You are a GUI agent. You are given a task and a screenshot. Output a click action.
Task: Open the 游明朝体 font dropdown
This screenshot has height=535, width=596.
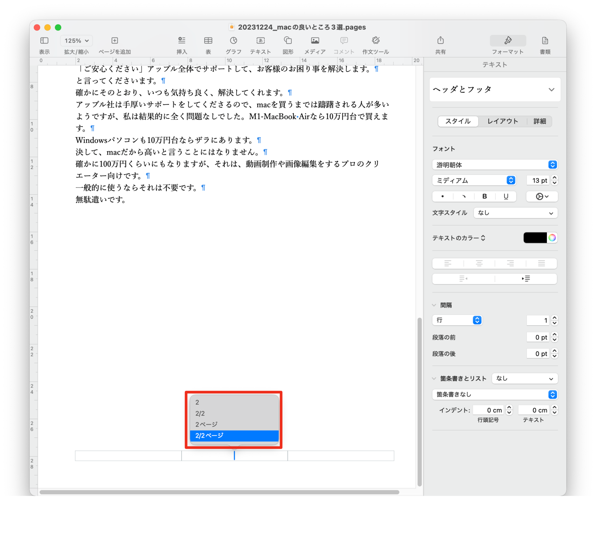tap(494, 165)
